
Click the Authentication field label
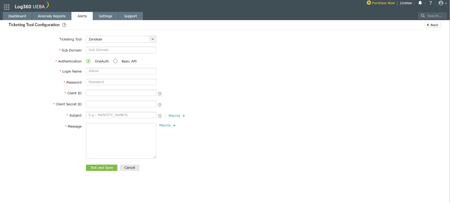click(x=70, y=61)
